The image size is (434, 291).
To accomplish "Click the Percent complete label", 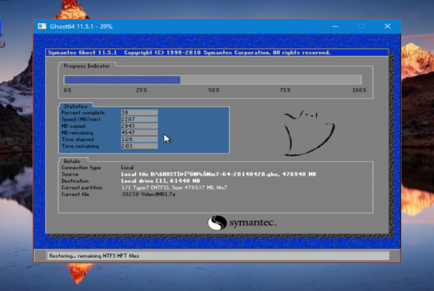I will point(83,112).
